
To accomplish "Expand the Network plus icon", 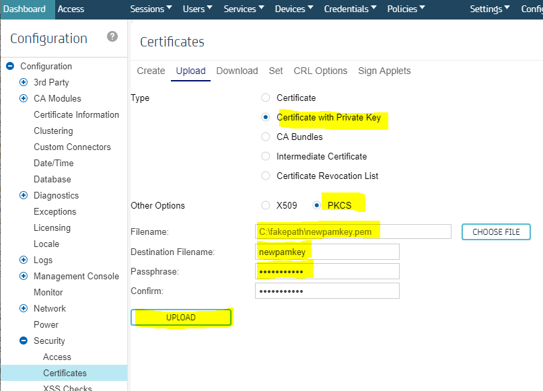I will [x=24, y=308].
